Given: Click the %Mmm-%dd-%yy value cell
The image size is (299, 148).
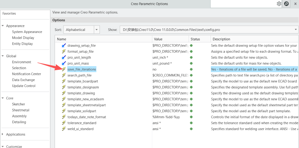Looking at the screenshot, I should coord(166,117).
